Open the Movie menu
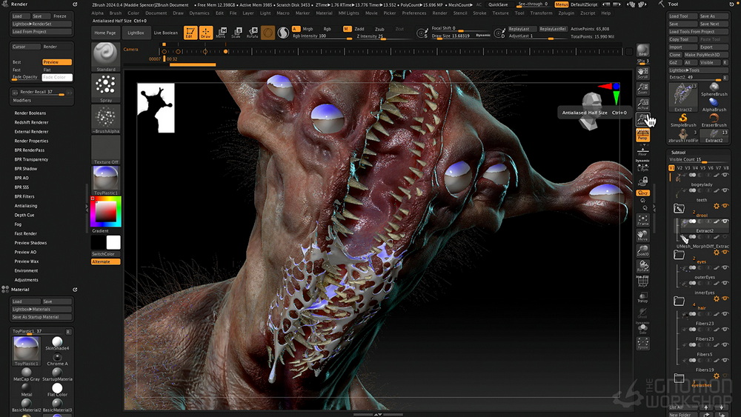This screenshot has width=741, height=417. [x=371, y=13]
